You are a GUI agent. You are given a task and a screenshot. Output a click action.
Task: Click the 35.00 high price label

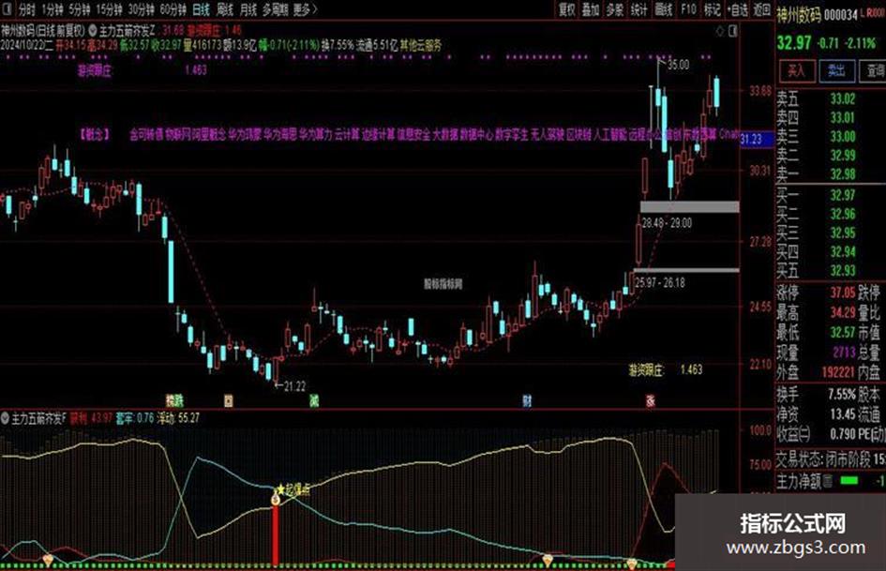[x=678, y=65]
